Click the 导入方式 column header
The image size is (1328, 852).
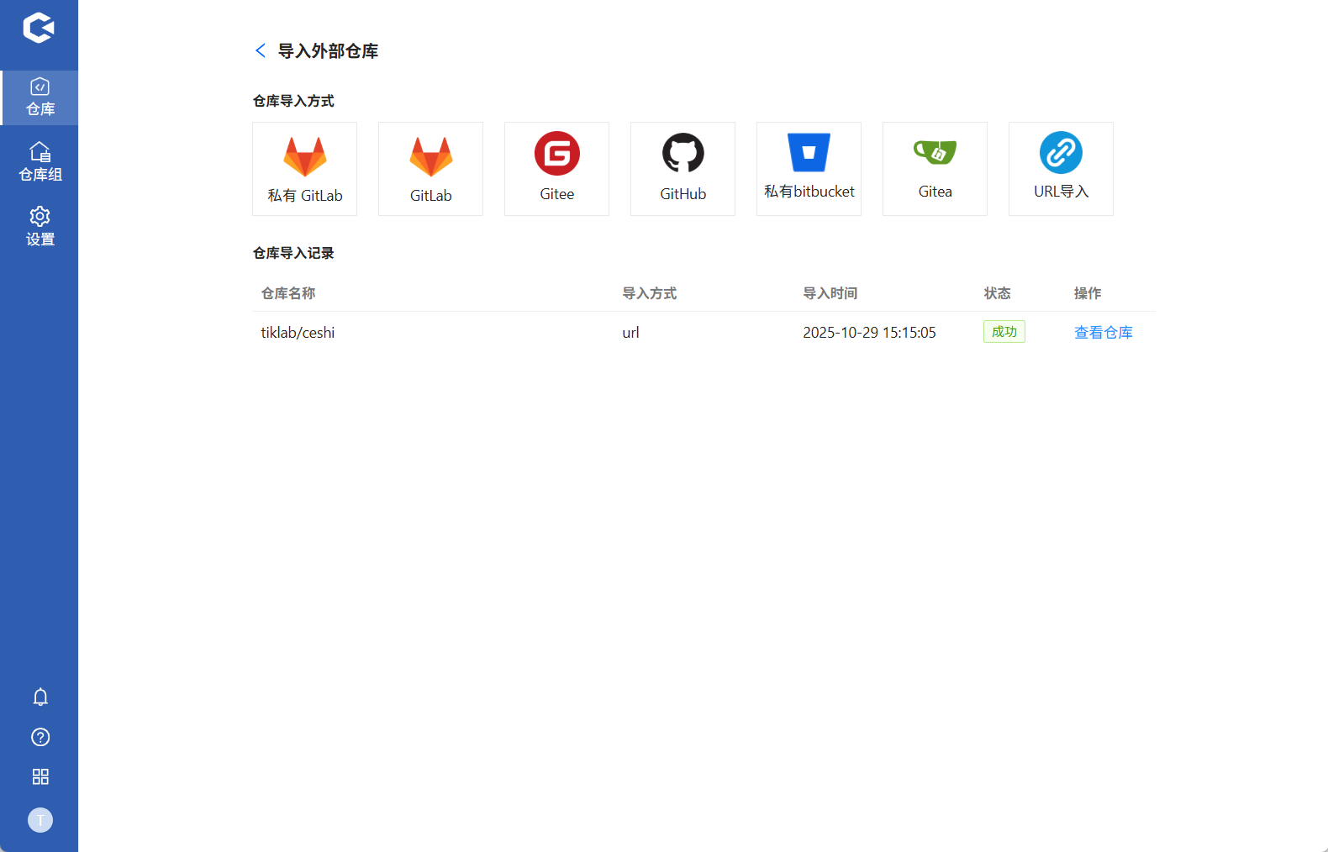(x=649, y=293)
